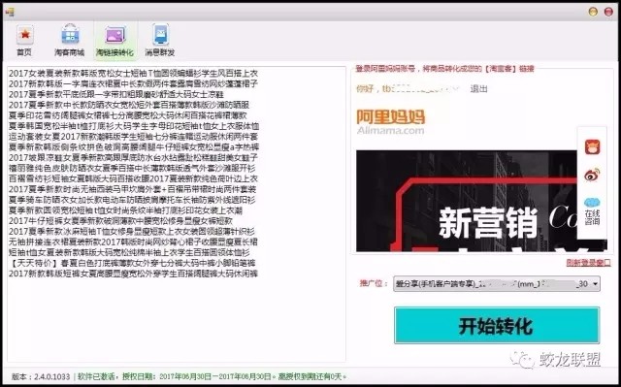Click the 退出 logout link
621x387 pixels.
point(478,88)
